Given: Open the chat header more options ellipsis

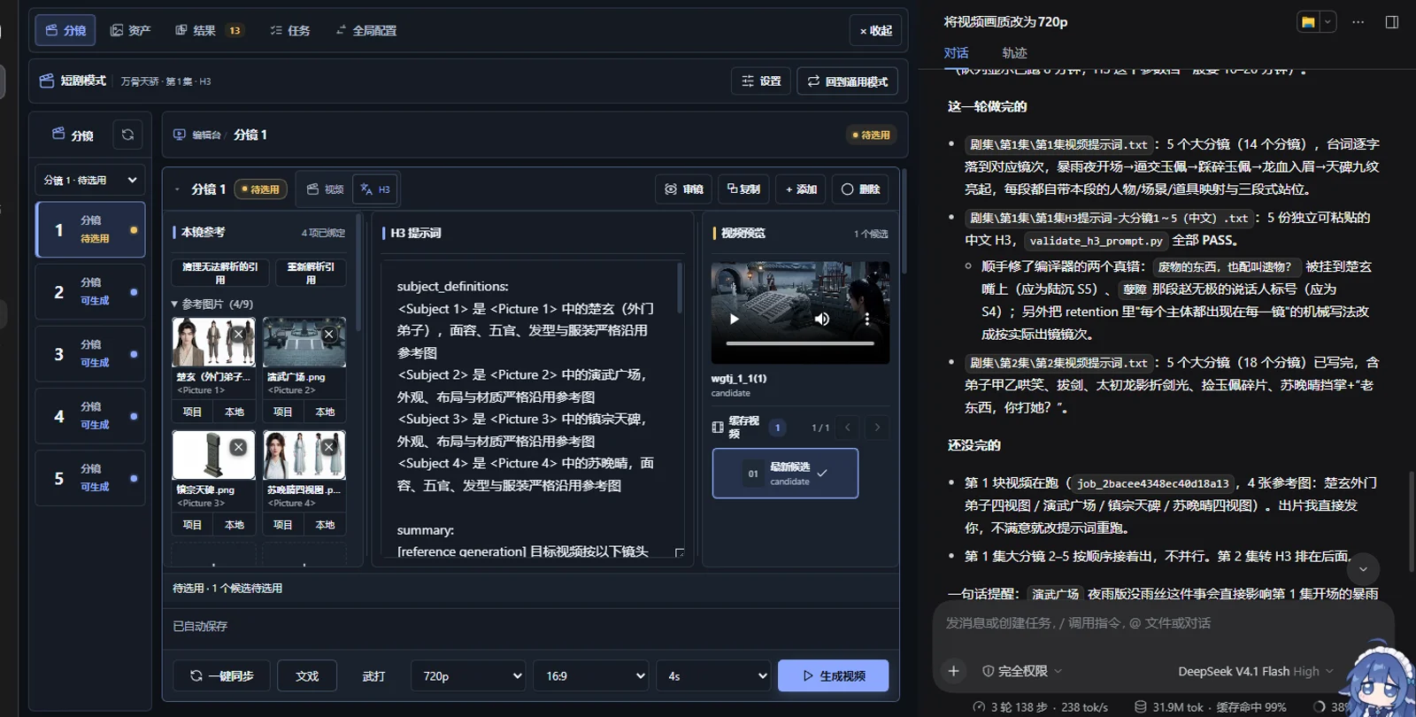Looking at the screenshot, I should click(1358, 22).
